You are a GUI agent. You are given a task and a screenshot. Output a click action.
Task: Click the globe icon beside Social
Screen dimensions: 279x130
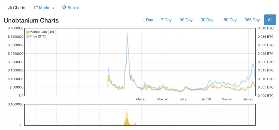pyautogui.click(x=64, y=8)
